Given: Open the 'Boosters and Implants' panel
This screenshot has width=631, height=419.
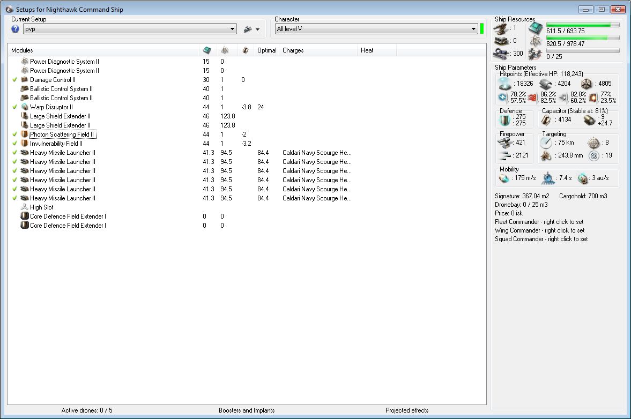Looking at the screenshot, I should pos(247,410).
